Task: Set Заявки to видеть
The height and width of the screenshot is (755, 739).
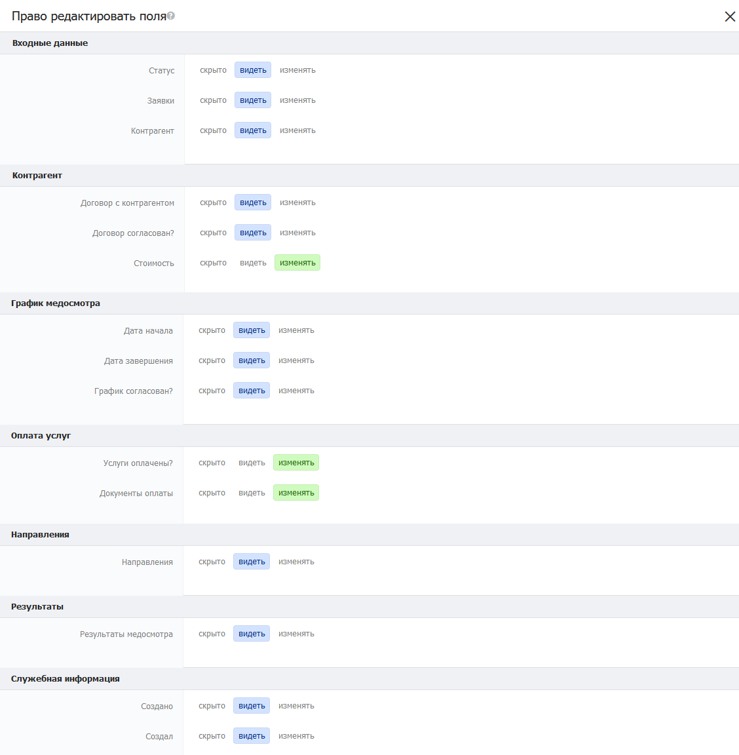Action: pyautogui.click(x=253, y=100)
